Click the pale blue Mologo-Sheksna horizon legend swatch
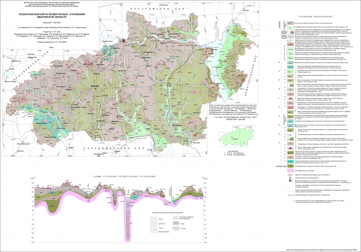 pos(291,37)
